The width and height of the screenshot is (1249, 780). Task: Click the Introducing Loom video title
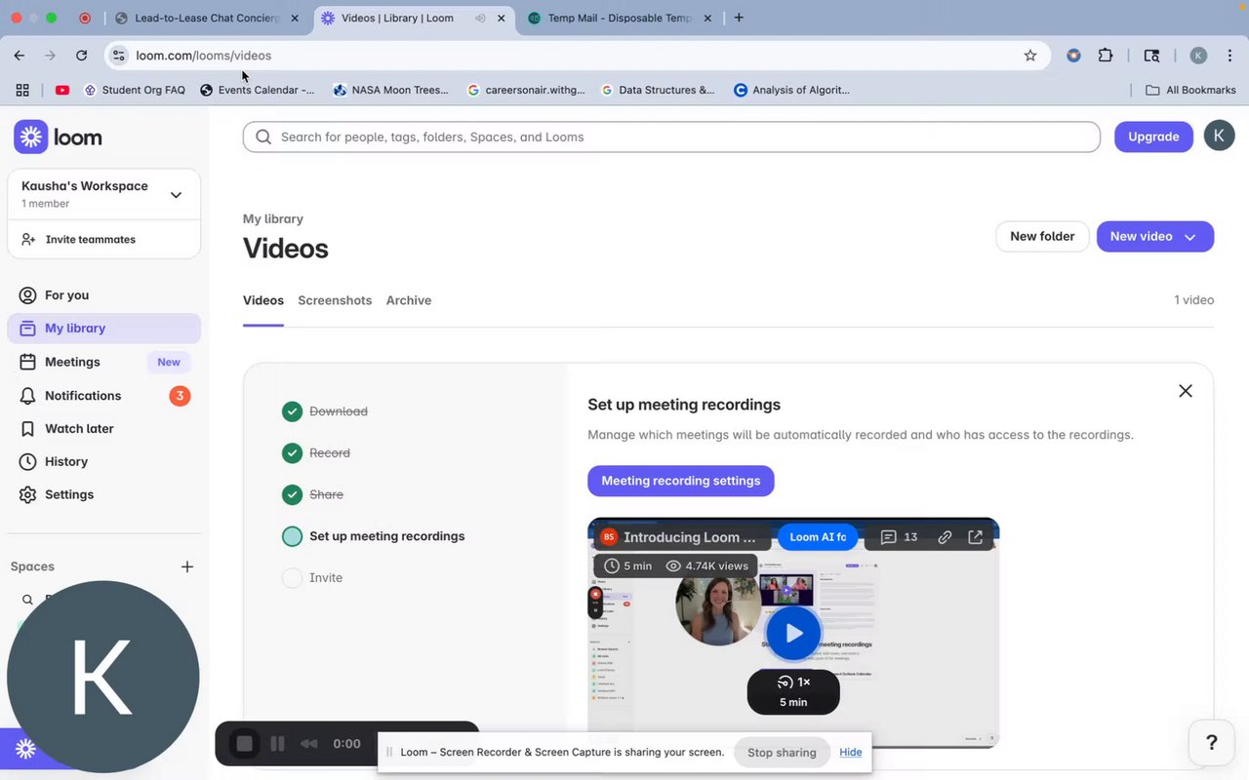pyautogui.click(x=689, y=537)
